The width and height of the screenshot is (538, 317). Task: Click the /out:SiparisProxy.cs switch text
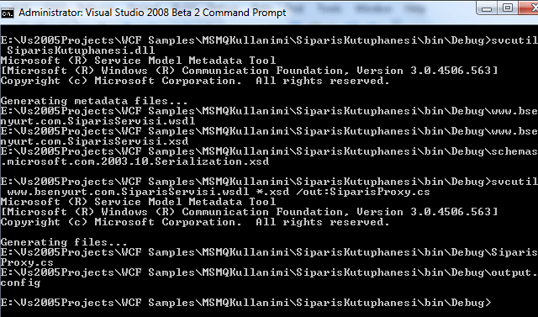point(363,192)
